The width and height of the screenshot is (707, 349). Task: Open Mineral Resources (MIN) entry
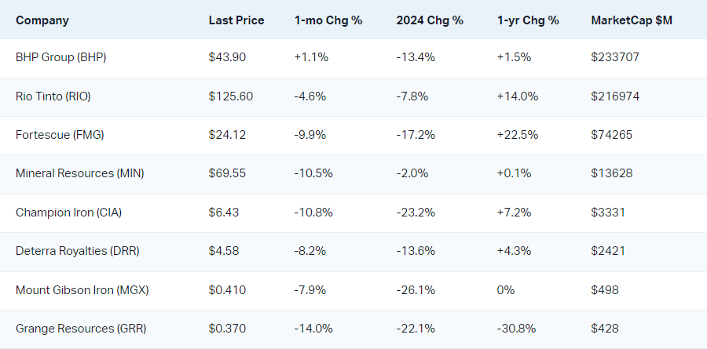coord(79,173)
